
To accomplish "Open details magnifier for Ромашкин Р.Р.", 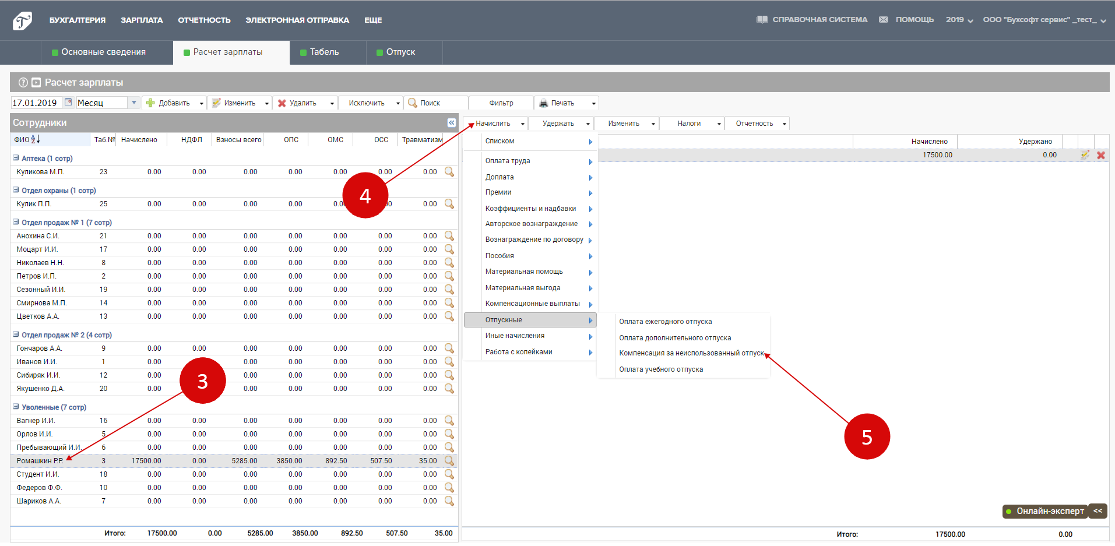I will (x=449, y=460).
